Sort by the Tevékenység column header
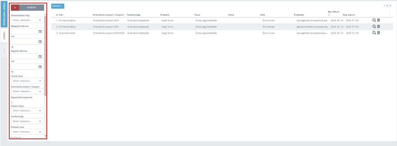The height and width of the screenshot is (146, 397). (x=133, y=15)
